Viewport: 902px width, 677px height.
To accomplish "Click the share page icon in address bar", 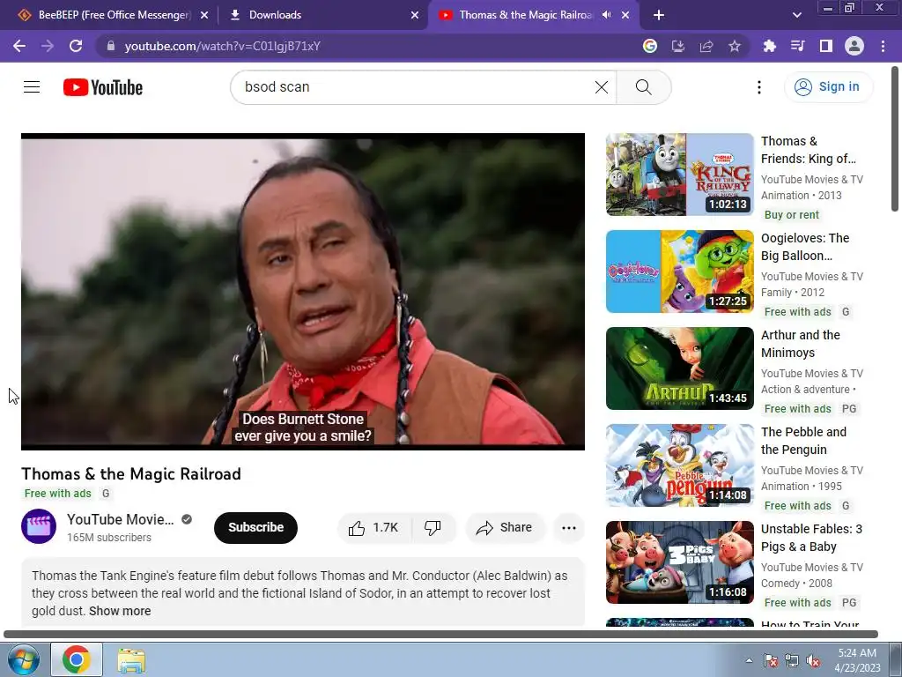I will point(706,46).
